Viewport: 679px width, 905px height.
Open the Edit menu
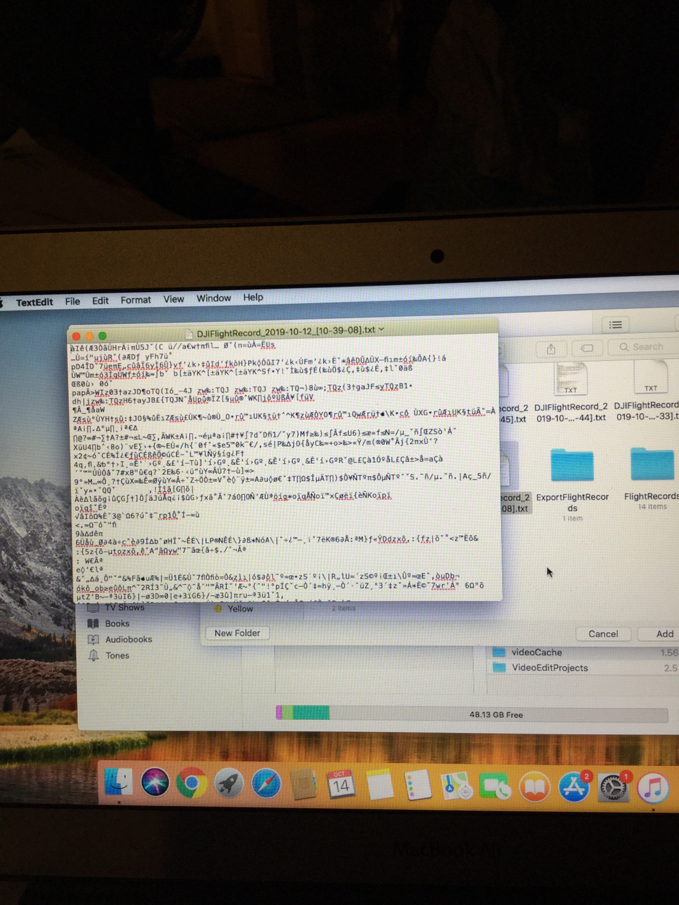tap(100, 301)
